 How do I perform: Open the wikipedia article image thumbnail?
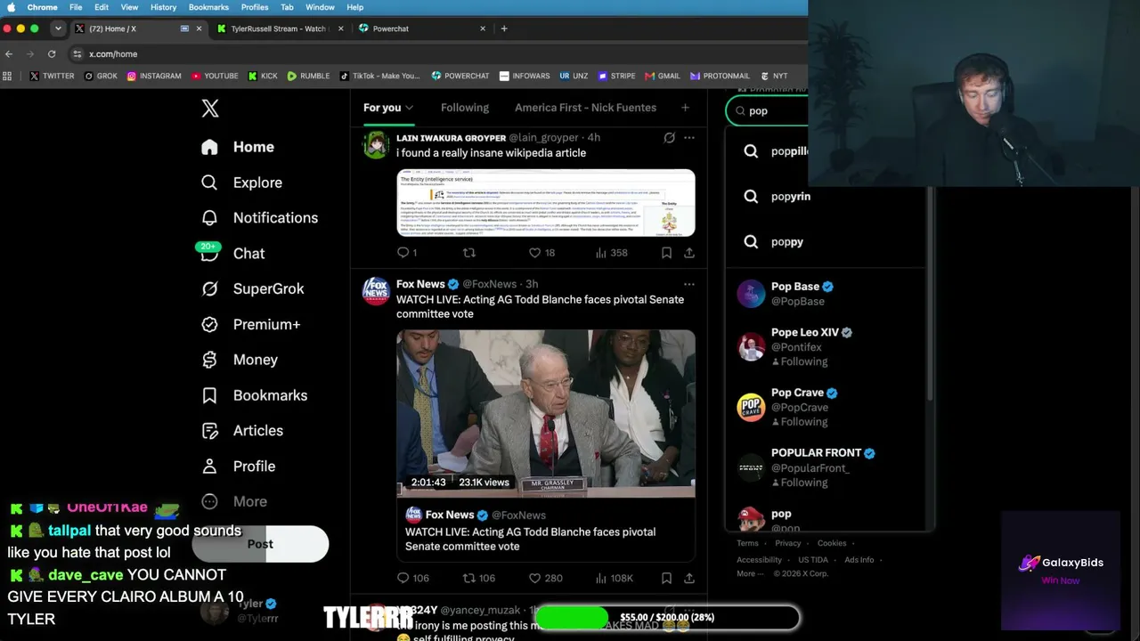click(546, 203)
